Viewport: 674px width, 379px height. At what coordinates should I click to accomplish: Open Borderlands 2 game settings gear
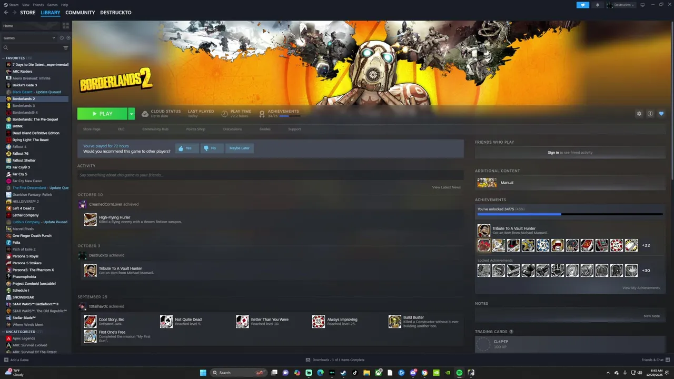(x=639, y=114)
